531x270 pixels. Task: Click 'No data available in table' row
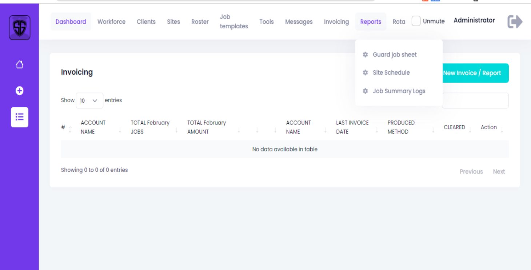(285, 149)
